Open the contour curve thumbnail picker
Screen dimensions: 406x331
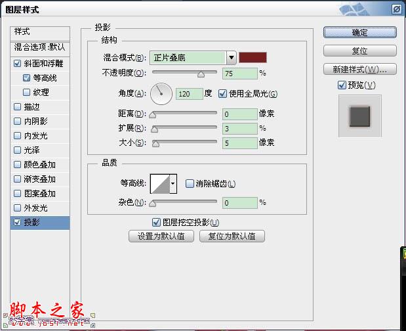point(160,184)
